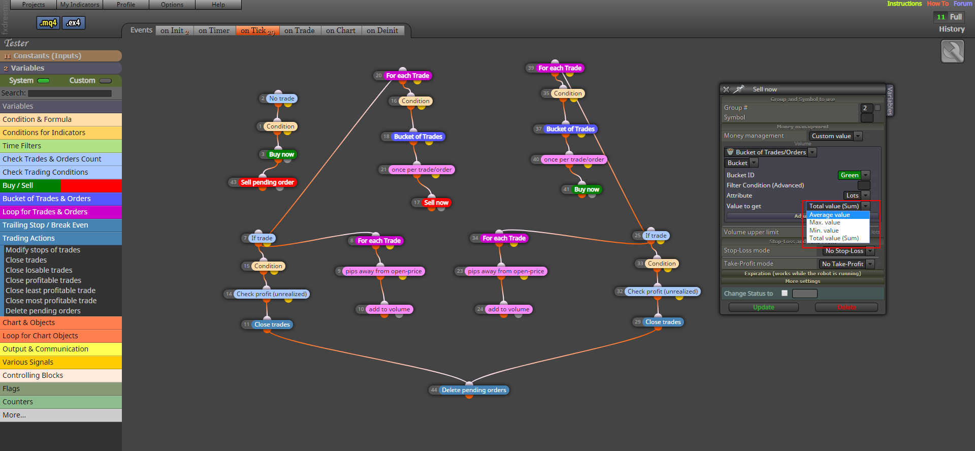Screen dimensions: 975x451
Task: Open Bucket of Trades/Orders dropdown
Action: pyautogui.click(x=770, y=152)
